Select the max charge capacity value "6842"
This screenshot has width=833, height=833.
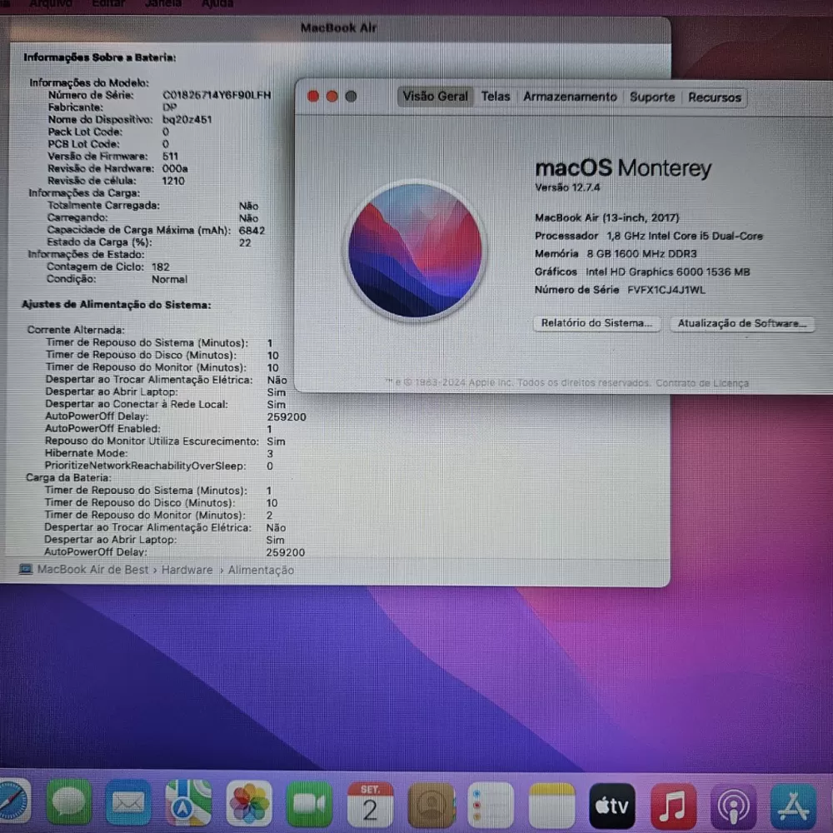[x=252, y=231]
